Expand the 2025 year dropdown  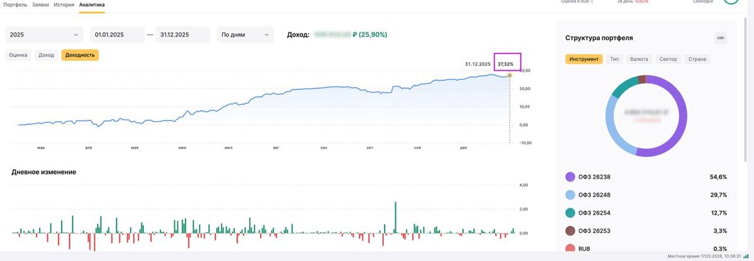(45, 35)
